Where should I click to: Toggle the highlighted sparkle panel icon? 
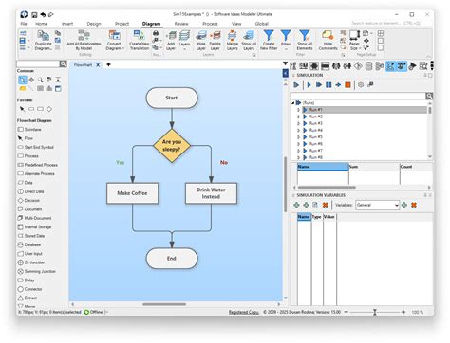coord(402,66)
